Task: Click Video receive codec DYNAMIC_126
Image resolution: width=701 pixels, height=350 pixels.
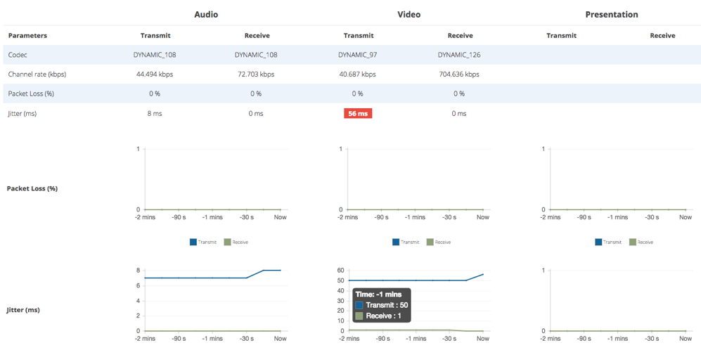Action: pyautogui.click(x=459, y=55)
